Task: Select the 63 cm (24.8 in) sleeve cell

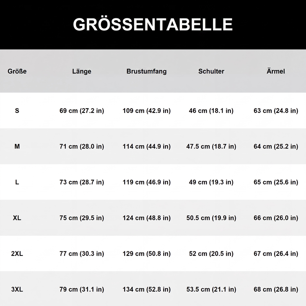Action: (276, 111)
